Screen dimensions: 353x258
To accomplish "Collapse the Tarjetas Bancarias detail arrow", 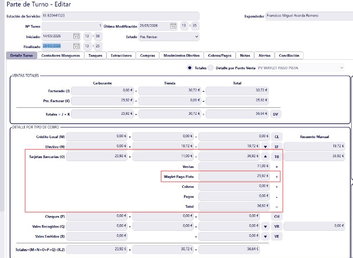I will pos(266,157).
